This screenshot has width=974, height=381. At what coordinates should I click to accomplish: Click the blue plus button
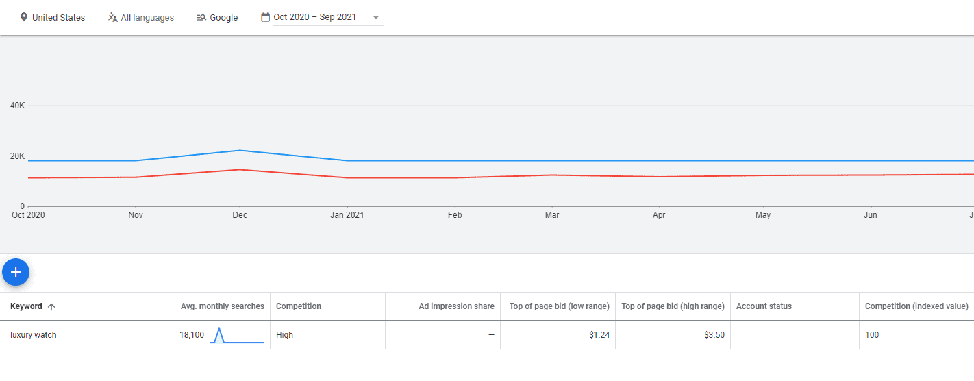tap(16, 272)
